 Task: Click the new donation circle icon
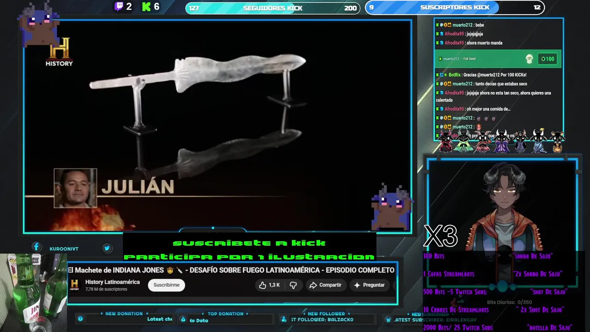(x=80, y=319)
